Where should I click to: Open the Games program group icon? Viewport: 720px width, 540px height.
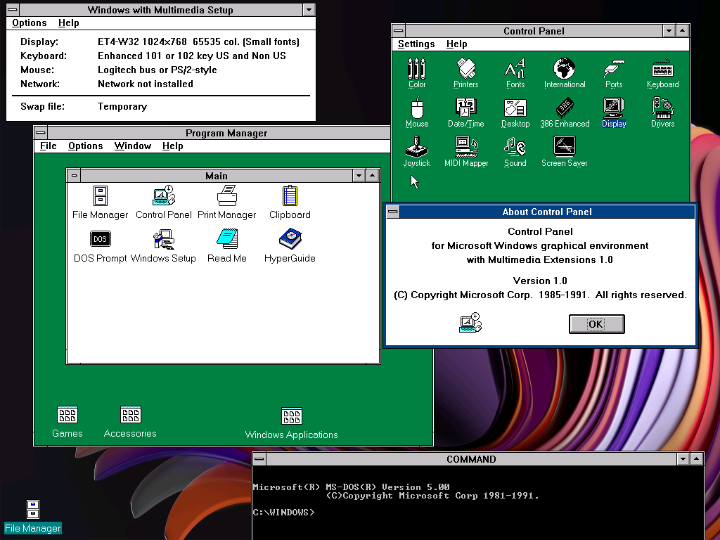(67, 416)
